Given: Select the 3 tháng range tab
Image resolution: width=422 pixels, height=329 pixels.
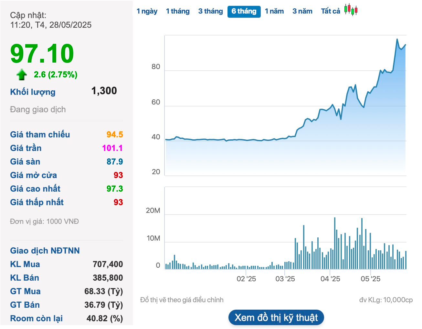Looking at the screenshot, I should click(x=210, y=11).
